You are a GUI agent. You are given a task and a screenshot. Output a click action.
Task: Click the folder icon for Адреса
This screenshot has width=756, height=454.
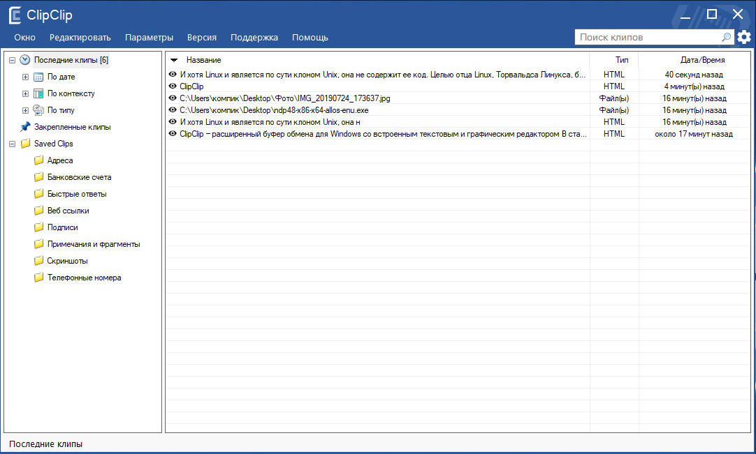(x=38, y=160)
